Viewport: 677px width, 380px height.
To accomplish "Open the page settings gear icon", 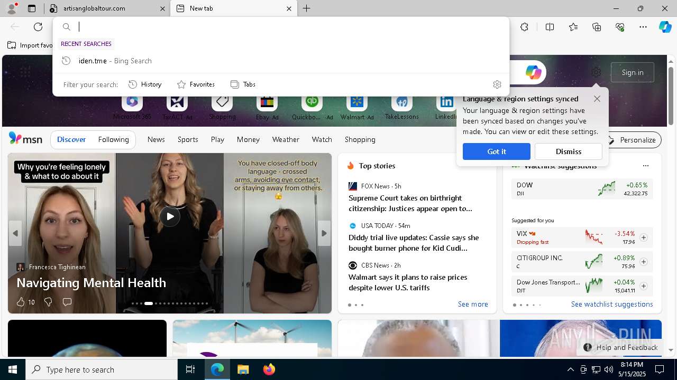I will pos(596,72).
